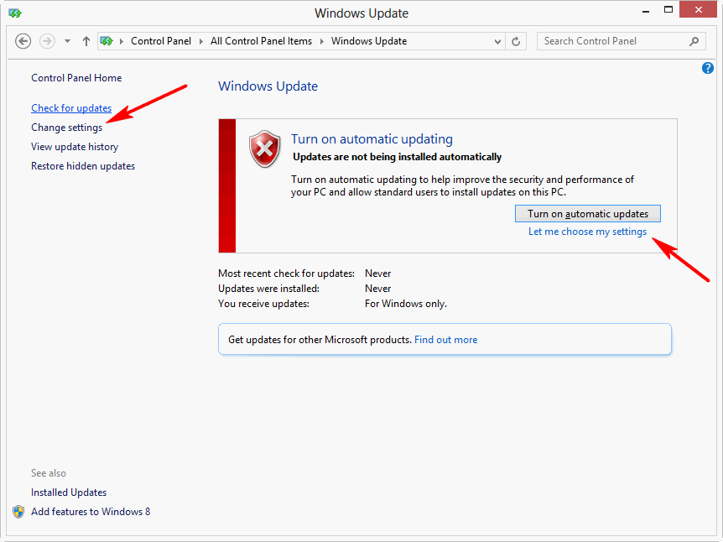The height and width of the screenshot is (542, 723).
Task: Click the Windows Update page heading
Action: [x=268, y=86]
